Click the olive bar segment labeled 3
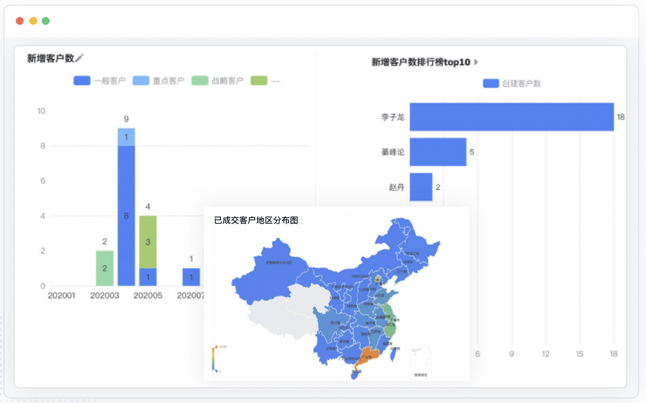Image resolution: width=646 pixels, height=403 pixels. click(x=148, y=242)
